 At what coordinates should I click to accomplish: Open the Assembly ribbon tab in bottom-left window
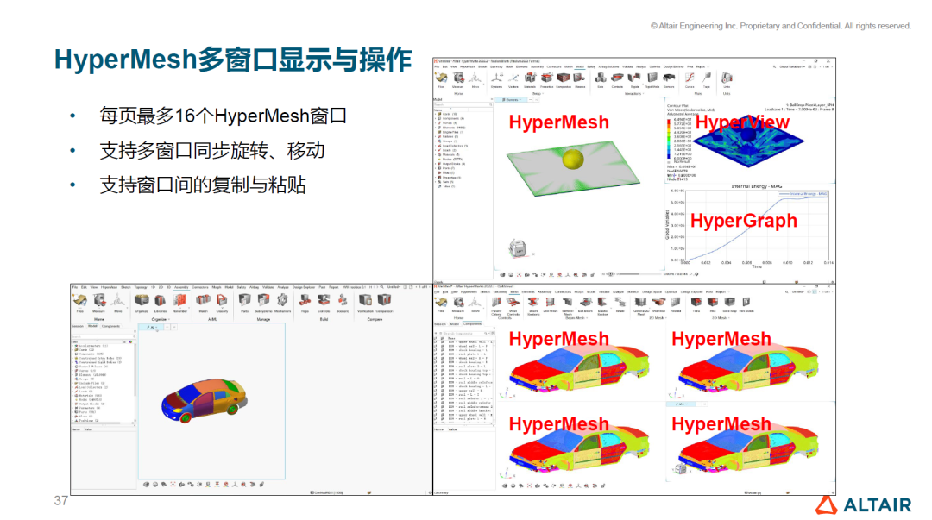[181, 286]
